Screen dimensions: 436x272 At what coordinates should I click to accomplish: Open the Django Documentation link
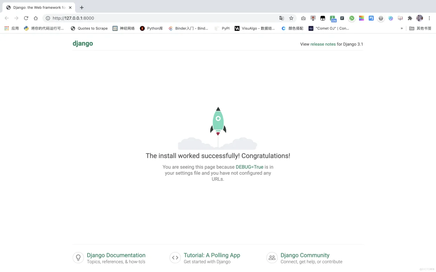coord(116,255)
